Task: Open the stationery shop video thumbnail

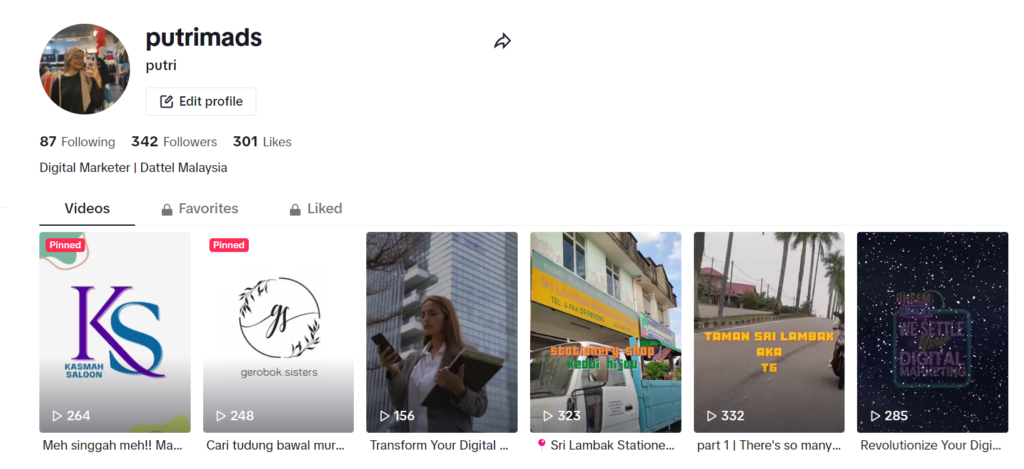Action: (606, 332)
